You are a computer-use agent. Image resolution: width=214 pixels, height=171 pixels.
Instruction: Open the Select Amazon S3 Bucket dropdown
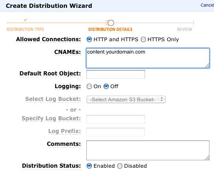point(126,99)
